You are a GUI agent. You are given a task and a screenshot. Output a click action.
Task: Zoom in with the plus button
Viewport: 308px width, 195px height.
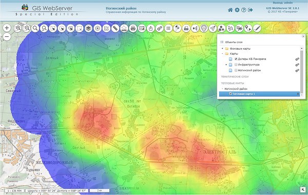tap(7, 28)
